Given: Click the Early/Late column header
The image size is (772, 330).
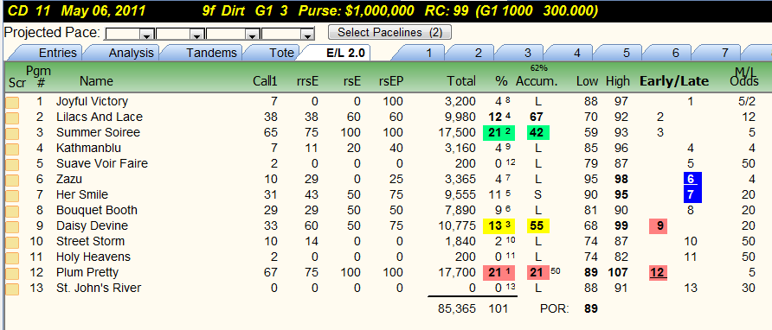Looking at the screenshot, I should tap(674, 81).
